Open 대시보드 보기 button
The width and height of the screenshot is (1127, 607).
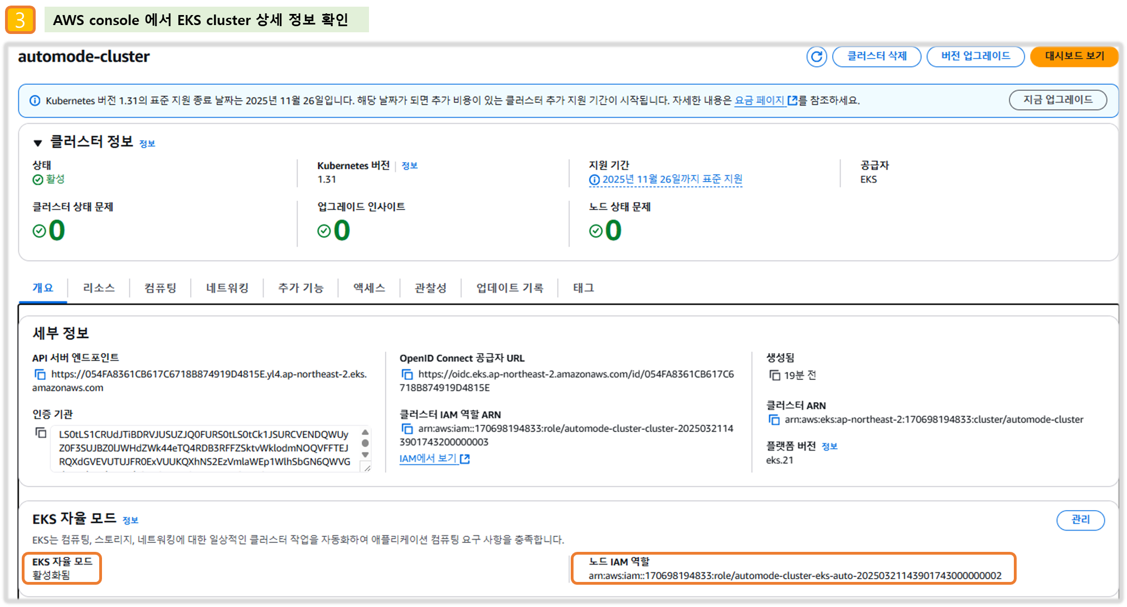pyautogui.click(x=1074, y=56)
